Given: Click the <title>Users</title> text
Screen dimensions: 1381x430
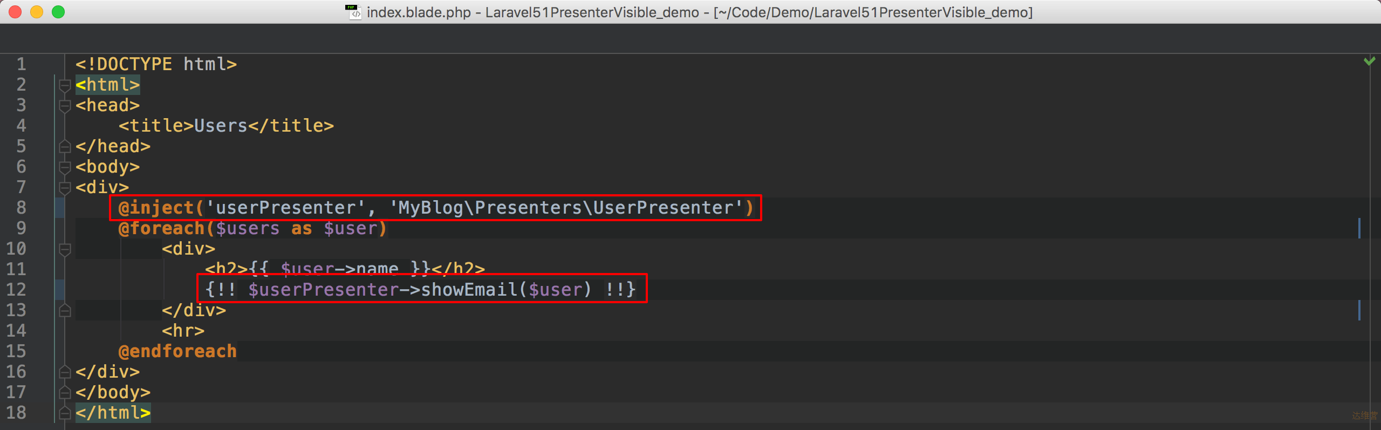Looking at the screenshot, I should [x=226, y=126].
